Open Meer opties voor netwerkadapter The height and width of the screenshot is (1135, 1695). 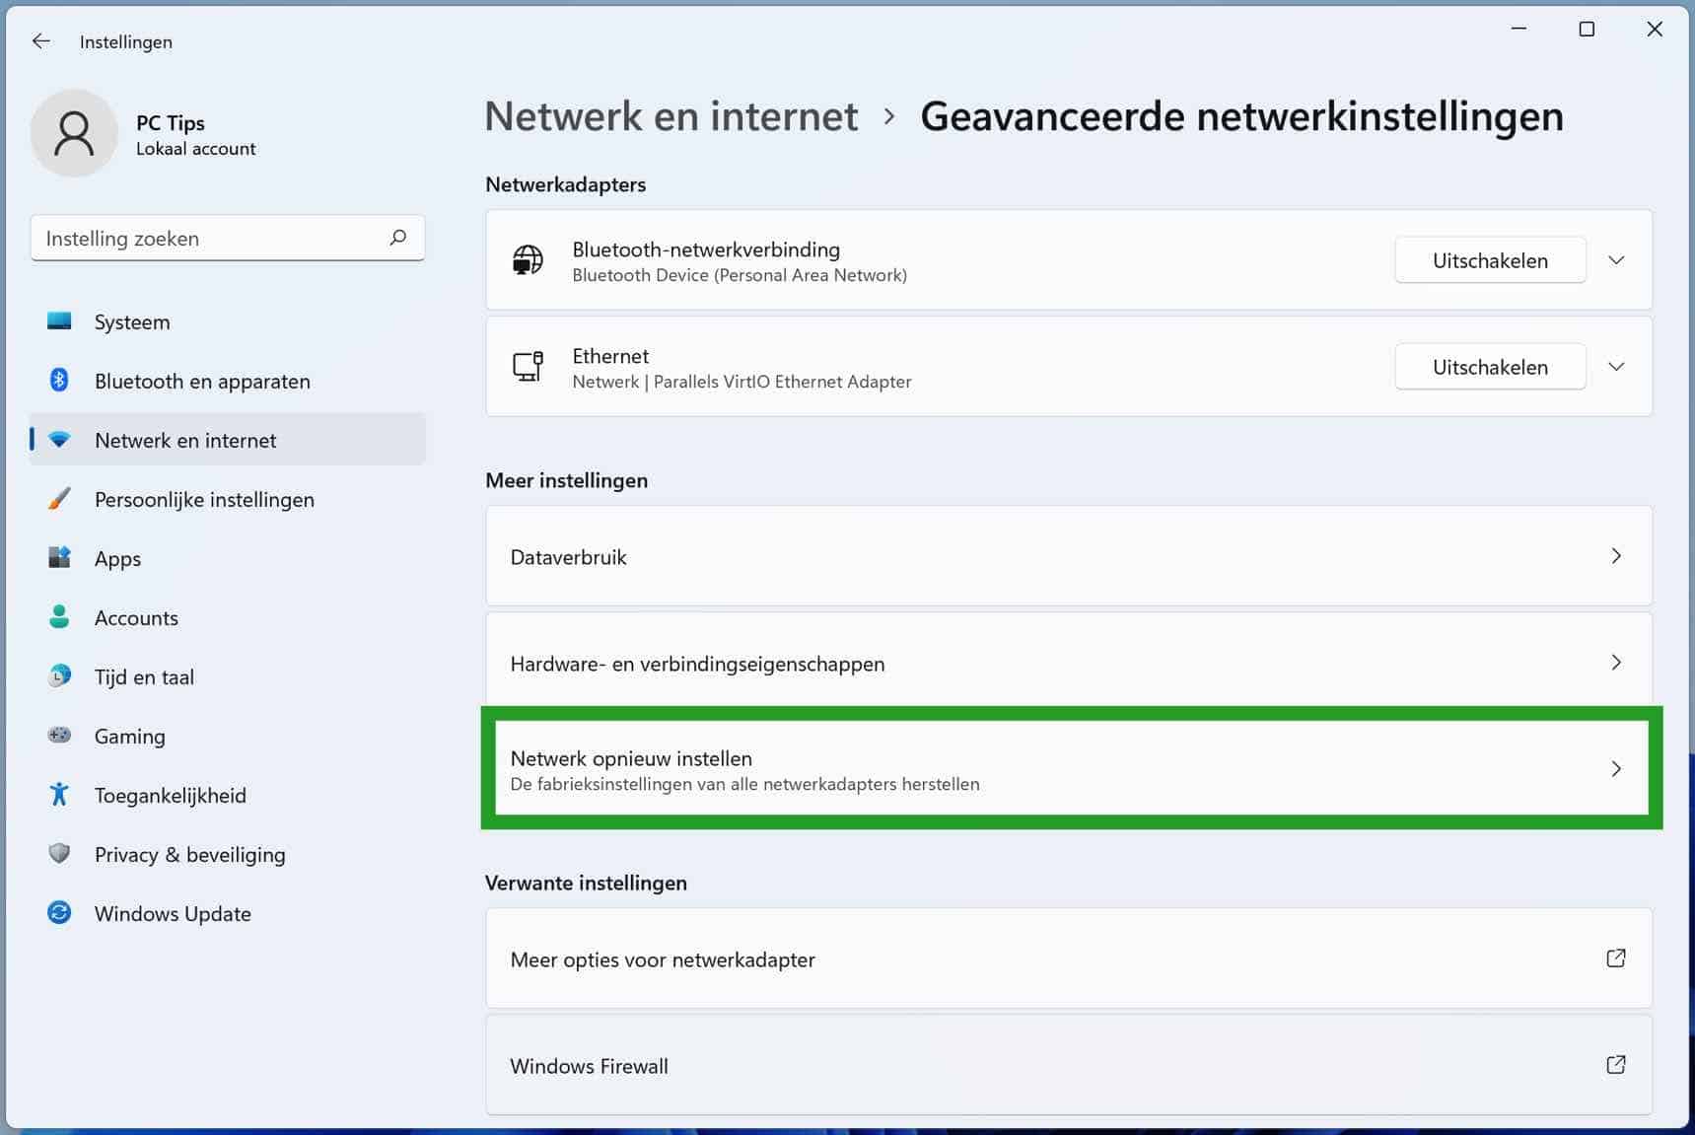(1068, 958)
